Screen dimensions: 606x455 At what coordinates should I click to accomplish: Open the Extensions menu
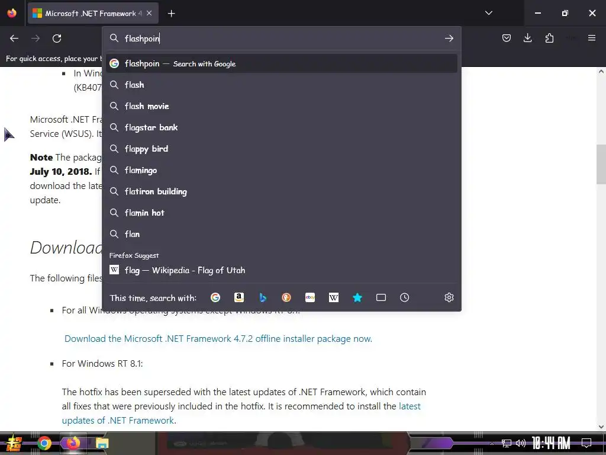[549, 38]
